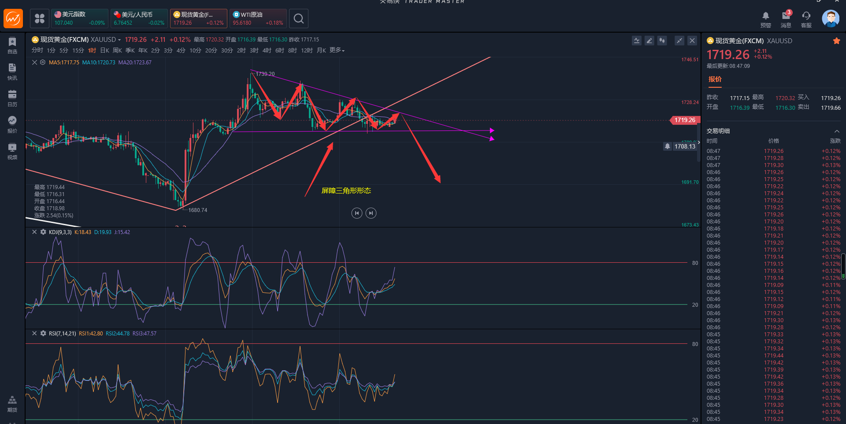Open the four-dot grid layout button
Viewport: 846px width, 424px height.
coord(40,19)
